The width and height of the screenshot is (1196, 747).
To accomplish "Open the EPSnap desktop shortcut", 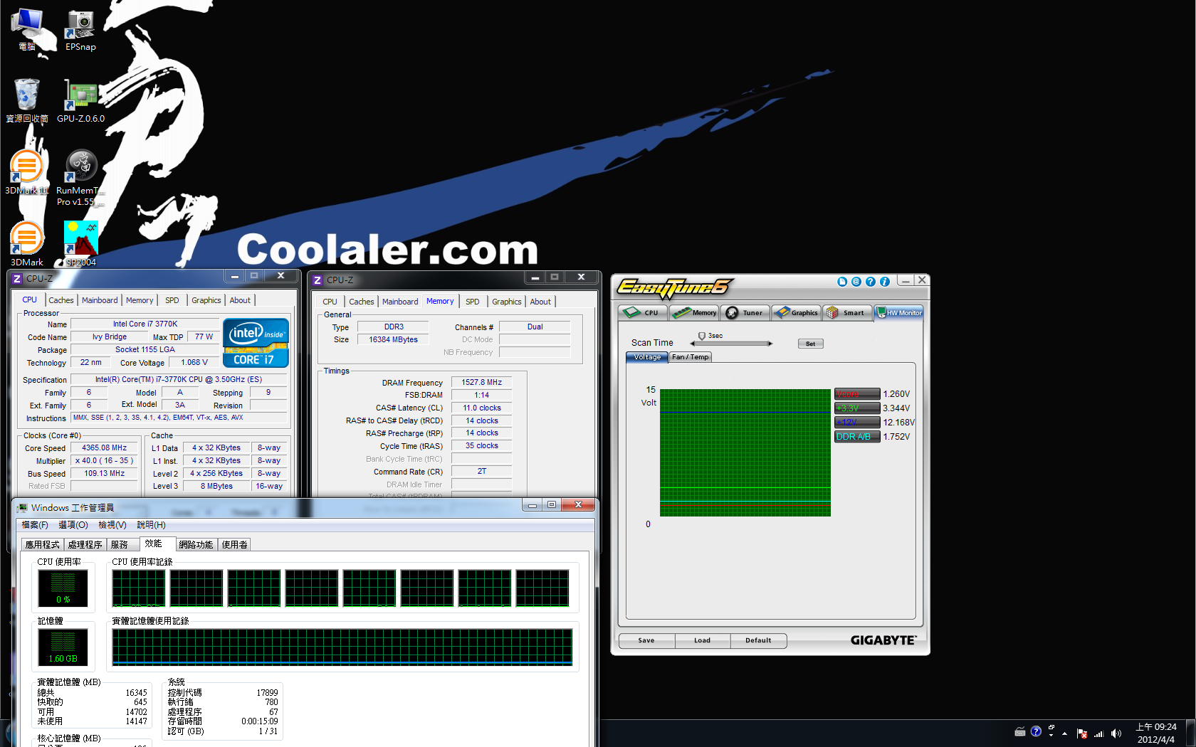I will tap(80, 30).
